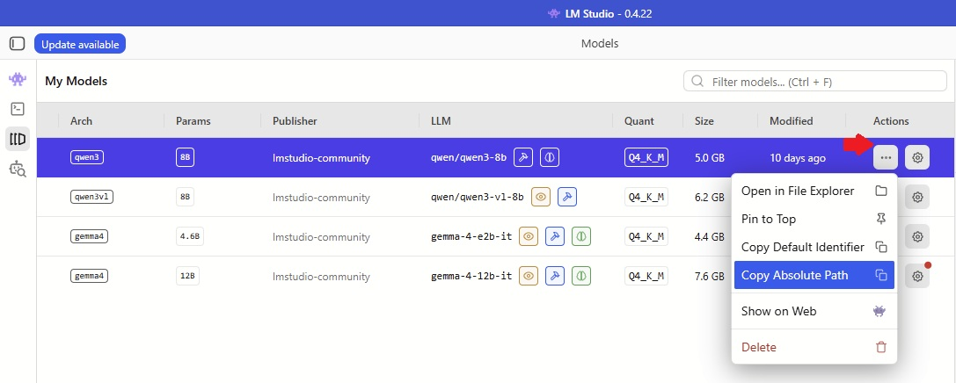Image resolution: width=956 pixels, height=383 pixels.
Task: Sort by the LLM column header
Action: click(441, 120)
